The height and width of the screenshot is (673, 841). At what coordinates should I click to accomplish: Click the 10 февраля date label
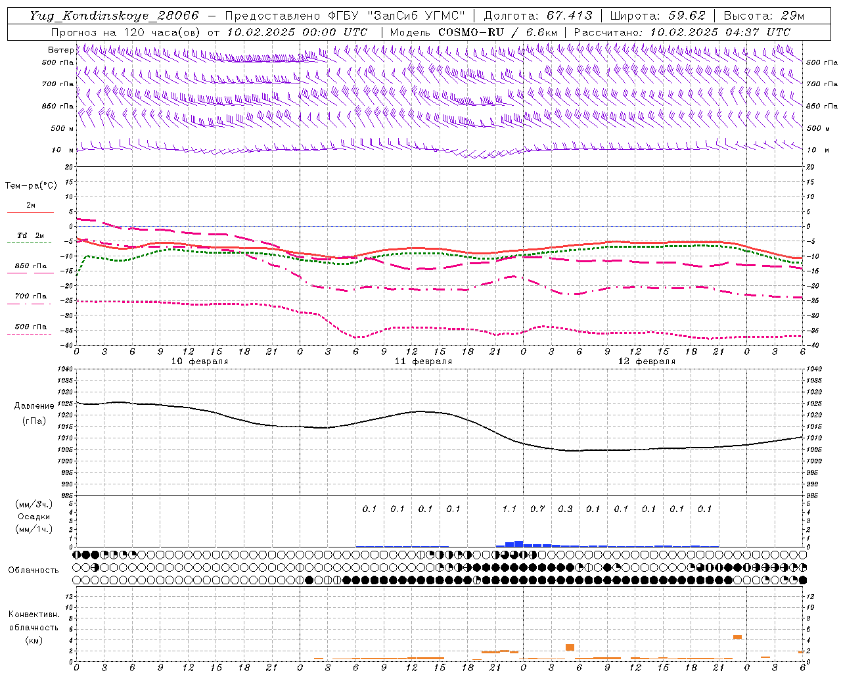coord(200,361)
